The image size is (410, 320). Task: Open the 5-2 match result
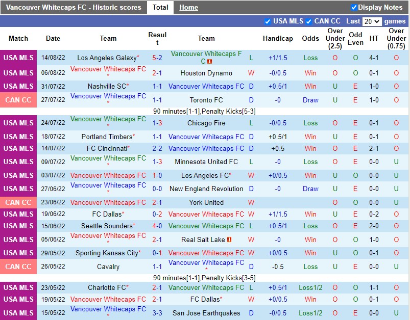coord(157,58)
